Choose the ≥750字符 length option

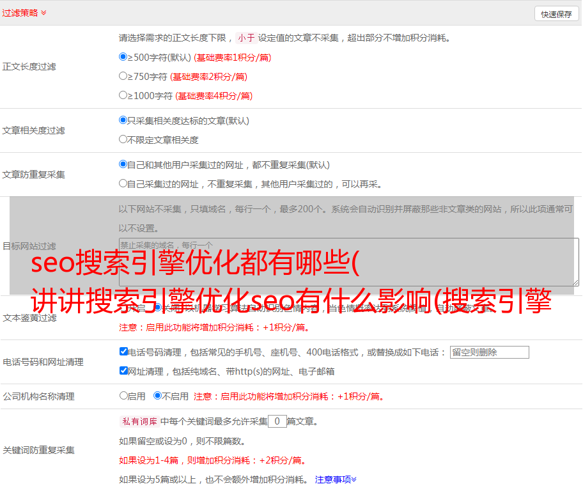[123, 76]
